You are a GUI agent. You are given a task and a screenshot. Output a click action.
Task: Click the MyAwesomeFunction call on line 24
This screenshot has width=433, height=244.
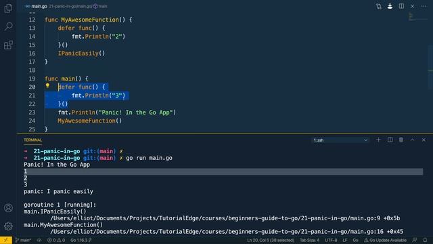[90, 121]
